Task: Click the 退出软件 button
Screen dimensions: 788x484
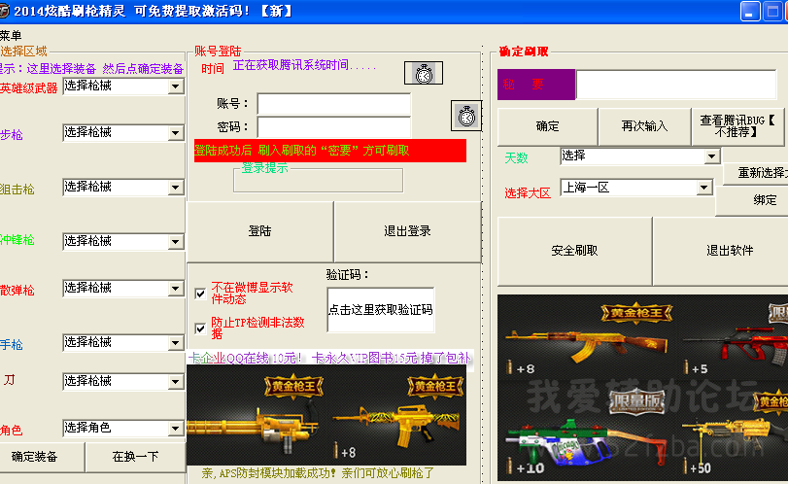Action: [721, 251]
